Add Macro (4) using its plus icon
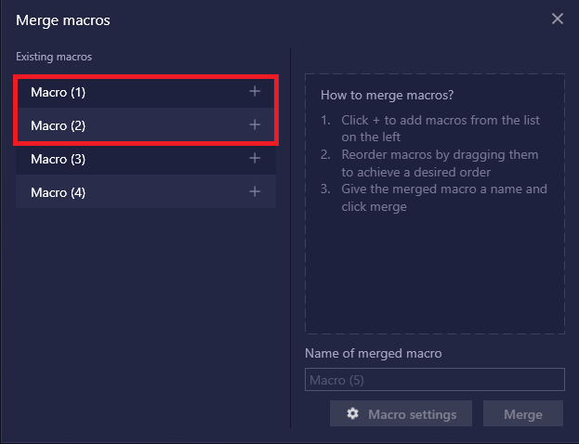The image size is (579, 444). 255,191
